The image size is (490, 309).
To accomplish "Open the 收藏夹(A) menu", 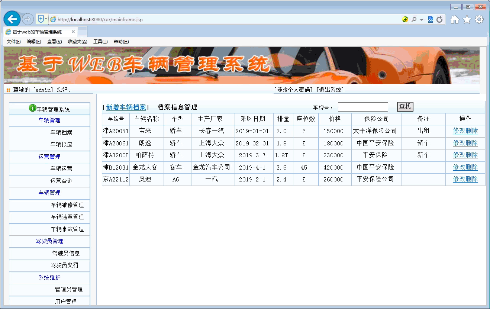I will (x=77, y=42).
